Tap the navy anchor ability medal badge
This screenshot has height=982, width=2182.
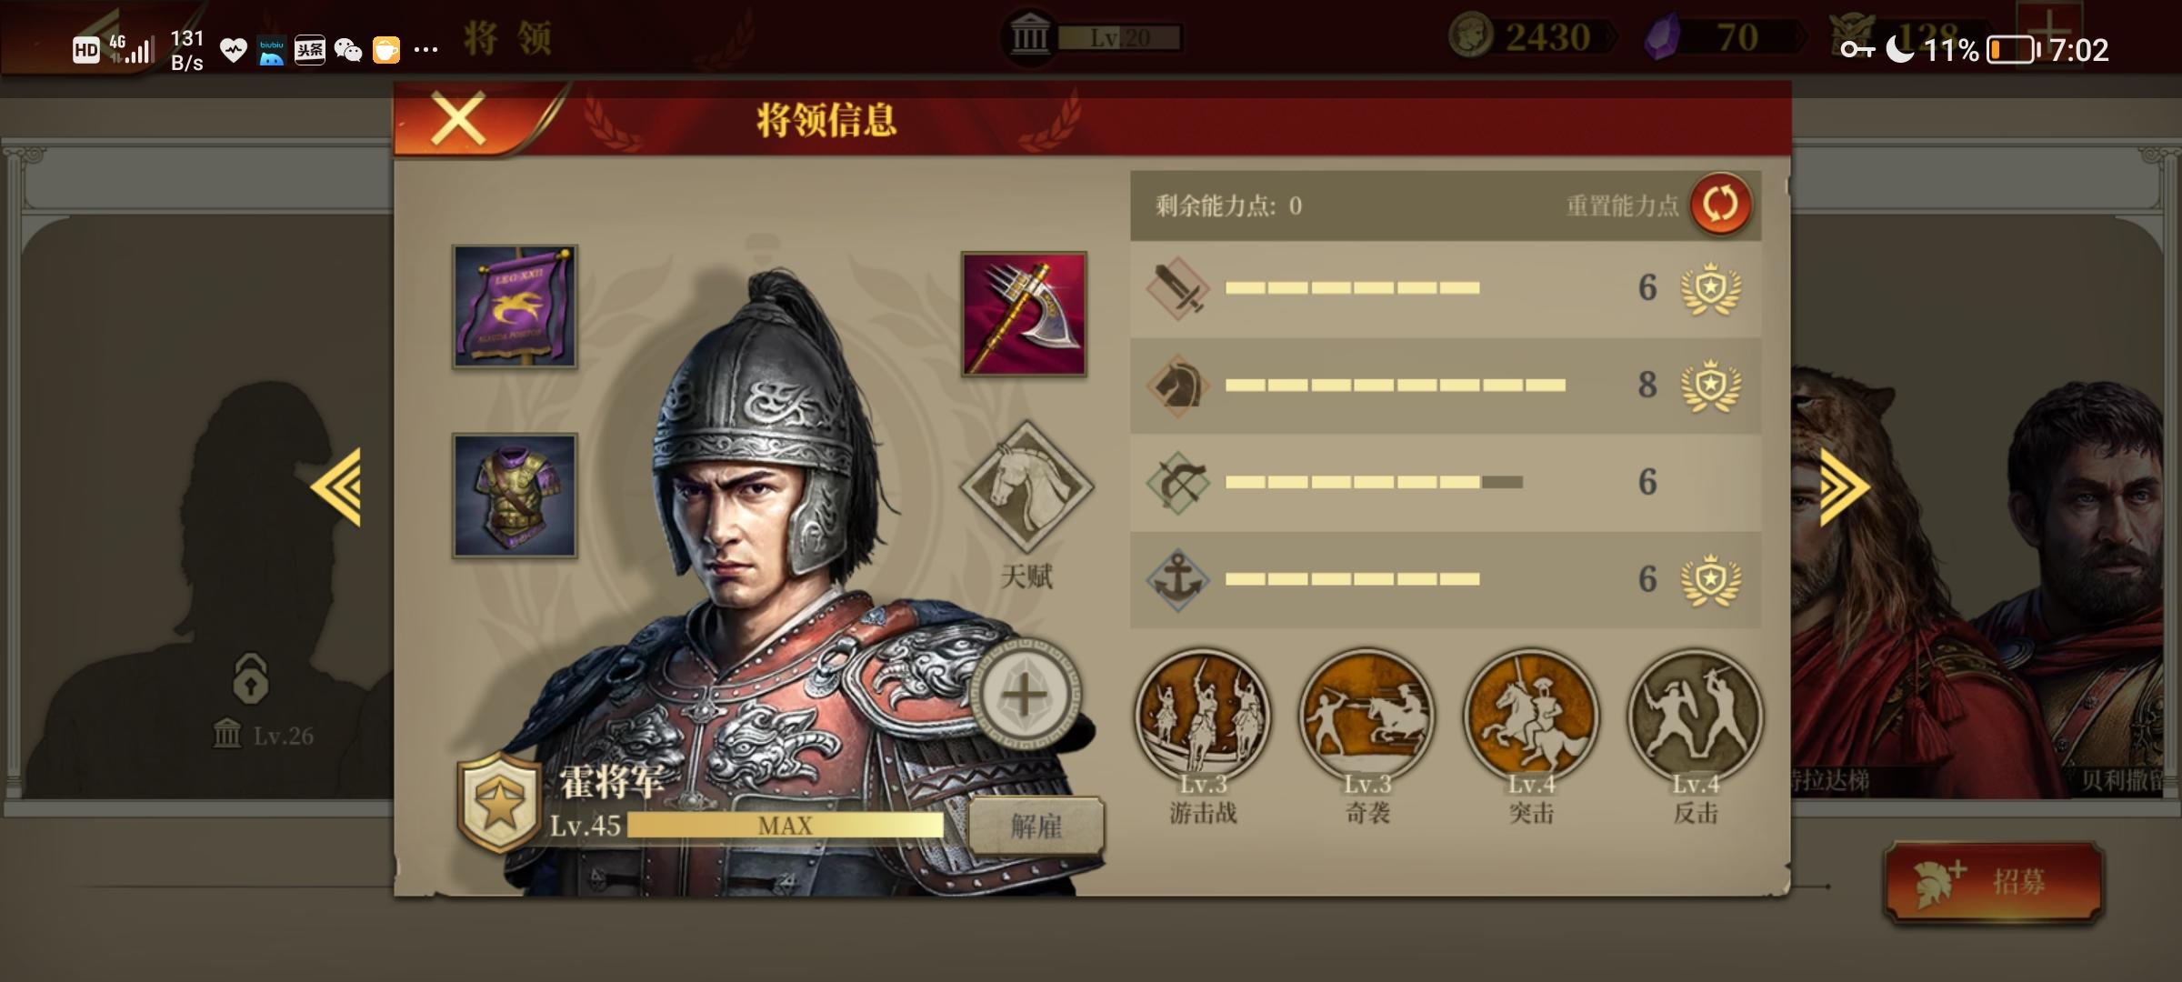pyautogui.click(x=1711, y=579)
